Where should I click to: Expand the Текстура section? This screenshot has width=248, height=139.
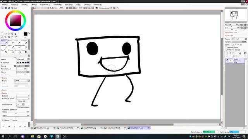(229, 36)
